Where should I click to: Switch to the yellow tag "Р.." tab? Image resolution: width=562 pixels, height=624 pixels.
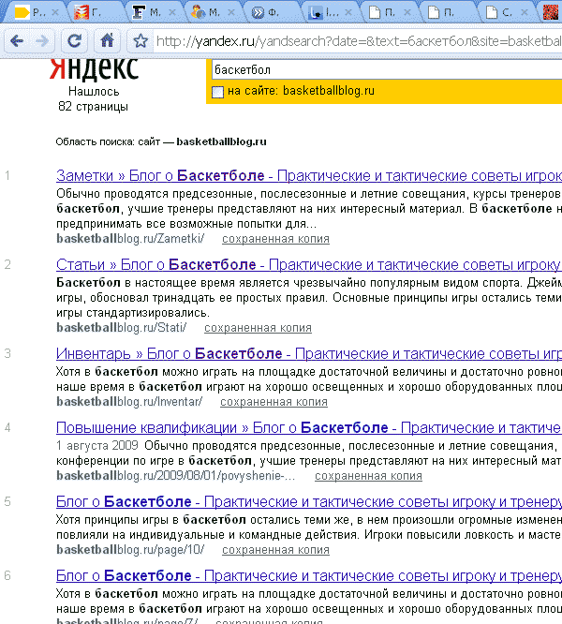[32, 12]
